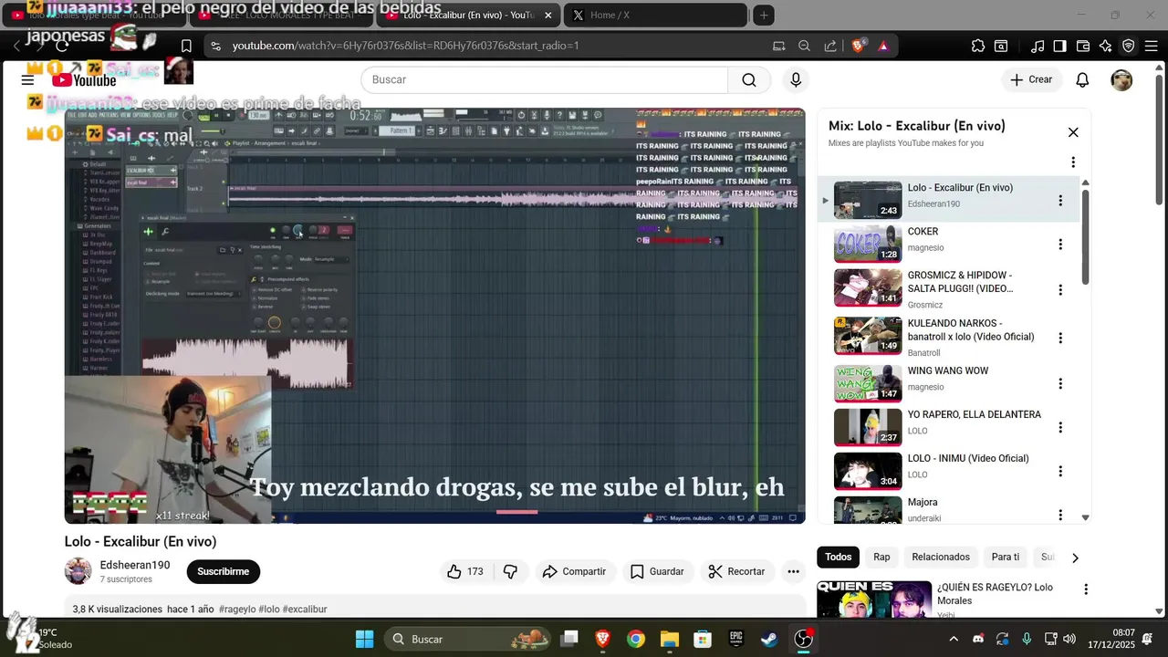
Task: Click the Crear button
Action: click(x=1032, y=80)
